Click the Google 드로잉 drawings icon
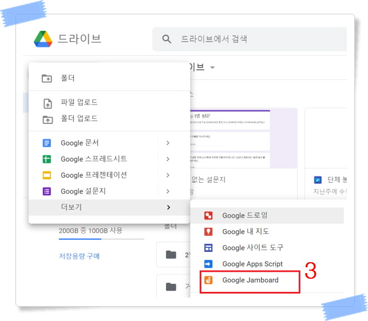 (x=208, y=215)
